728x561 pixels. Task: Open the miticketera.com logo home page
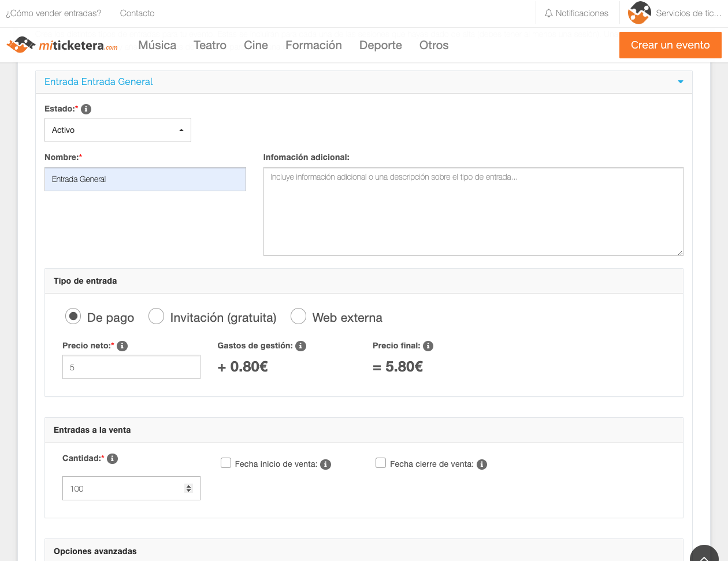tap(62, 45)
